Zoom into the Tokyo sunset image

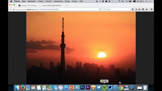pos(81,48)
